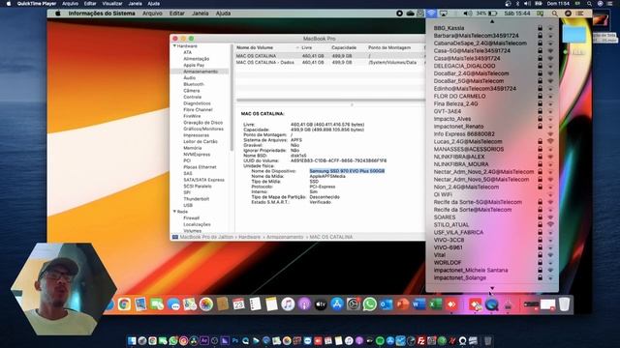Collapse the Rede section triangle
This screenshot has width=620, height=348.
pos(174,212)
